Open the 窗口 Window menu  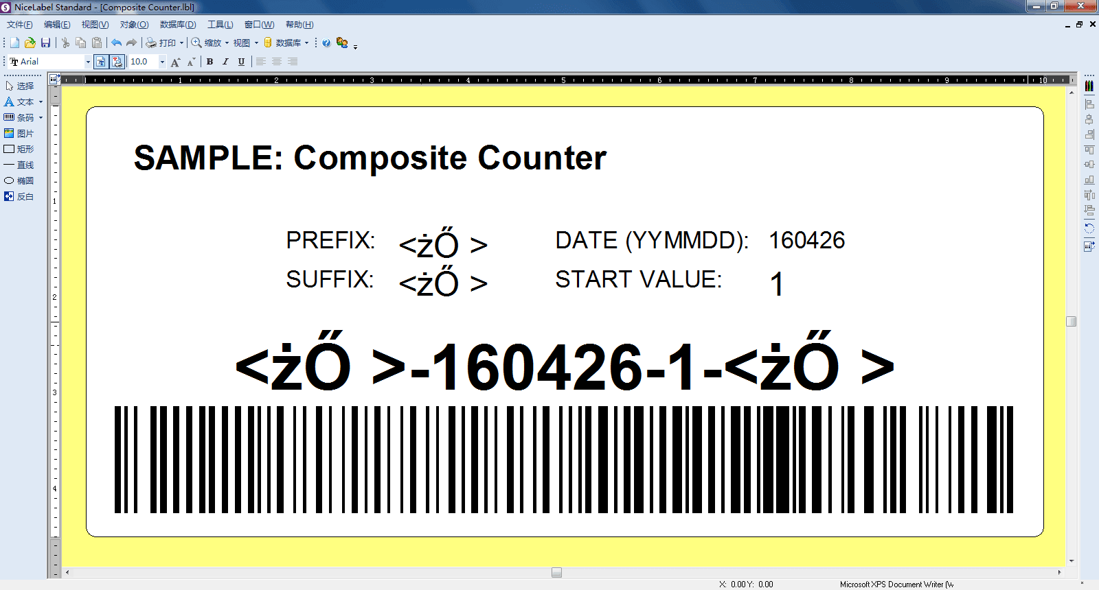coord(259,25)
